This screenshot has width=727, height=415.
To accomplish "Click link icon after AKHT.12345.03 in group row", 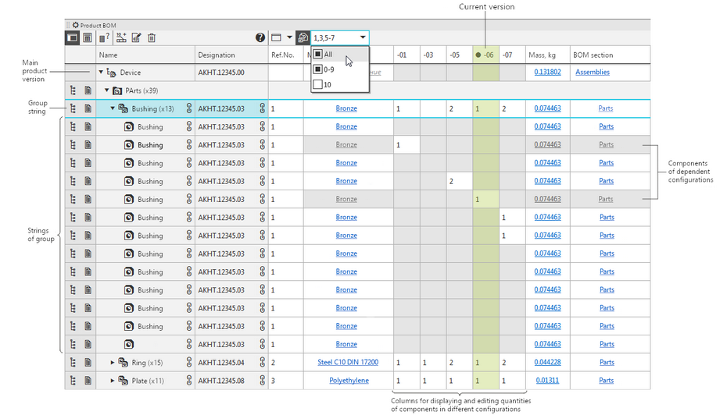I will 262,108.
